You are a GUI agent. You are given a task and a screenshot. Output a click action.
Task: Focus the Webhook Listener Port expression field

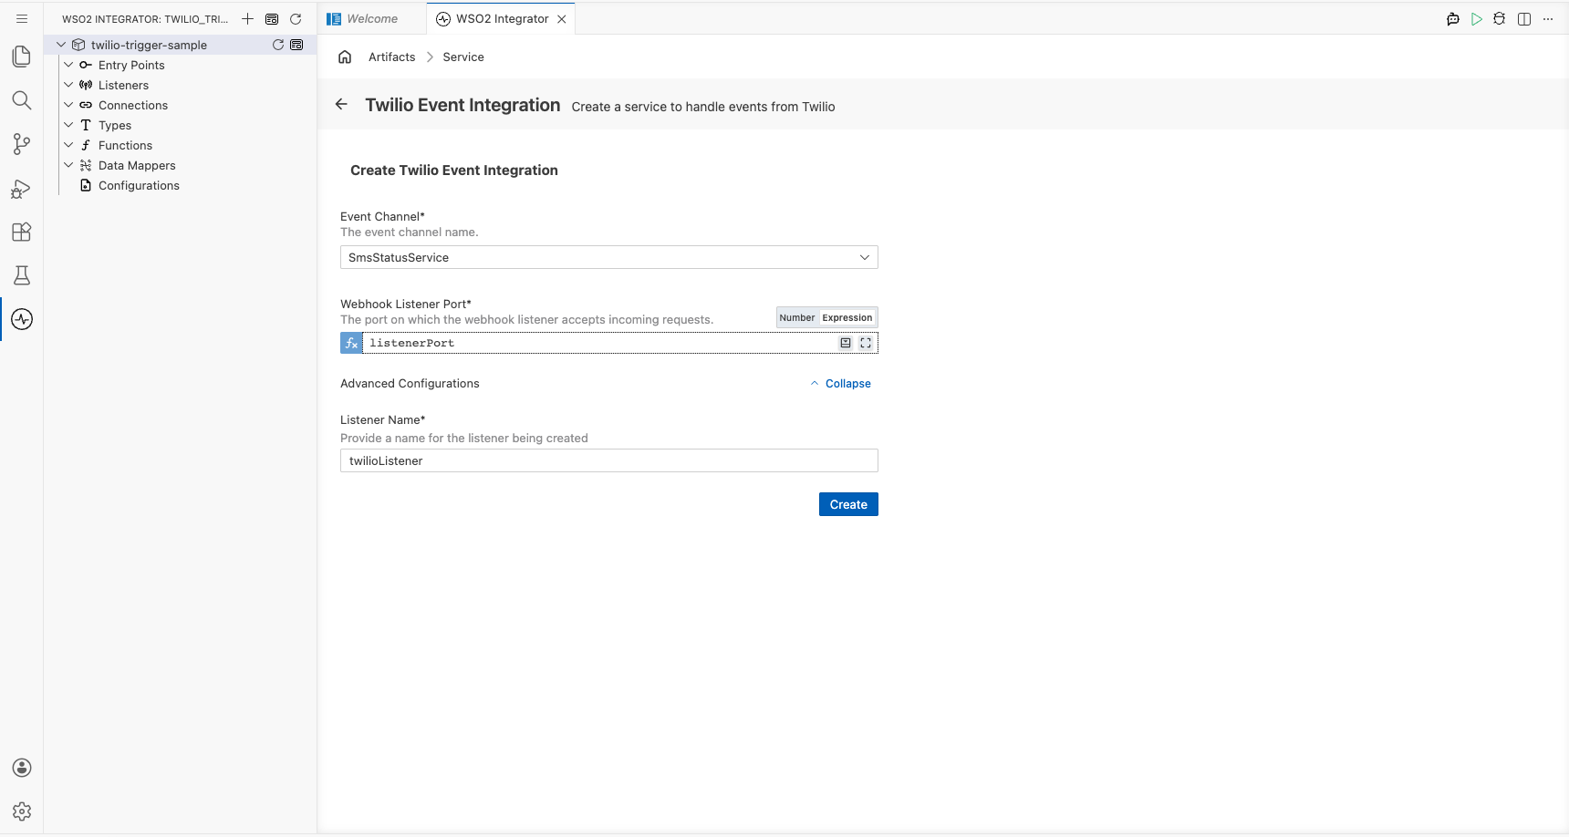coord(600,343)
